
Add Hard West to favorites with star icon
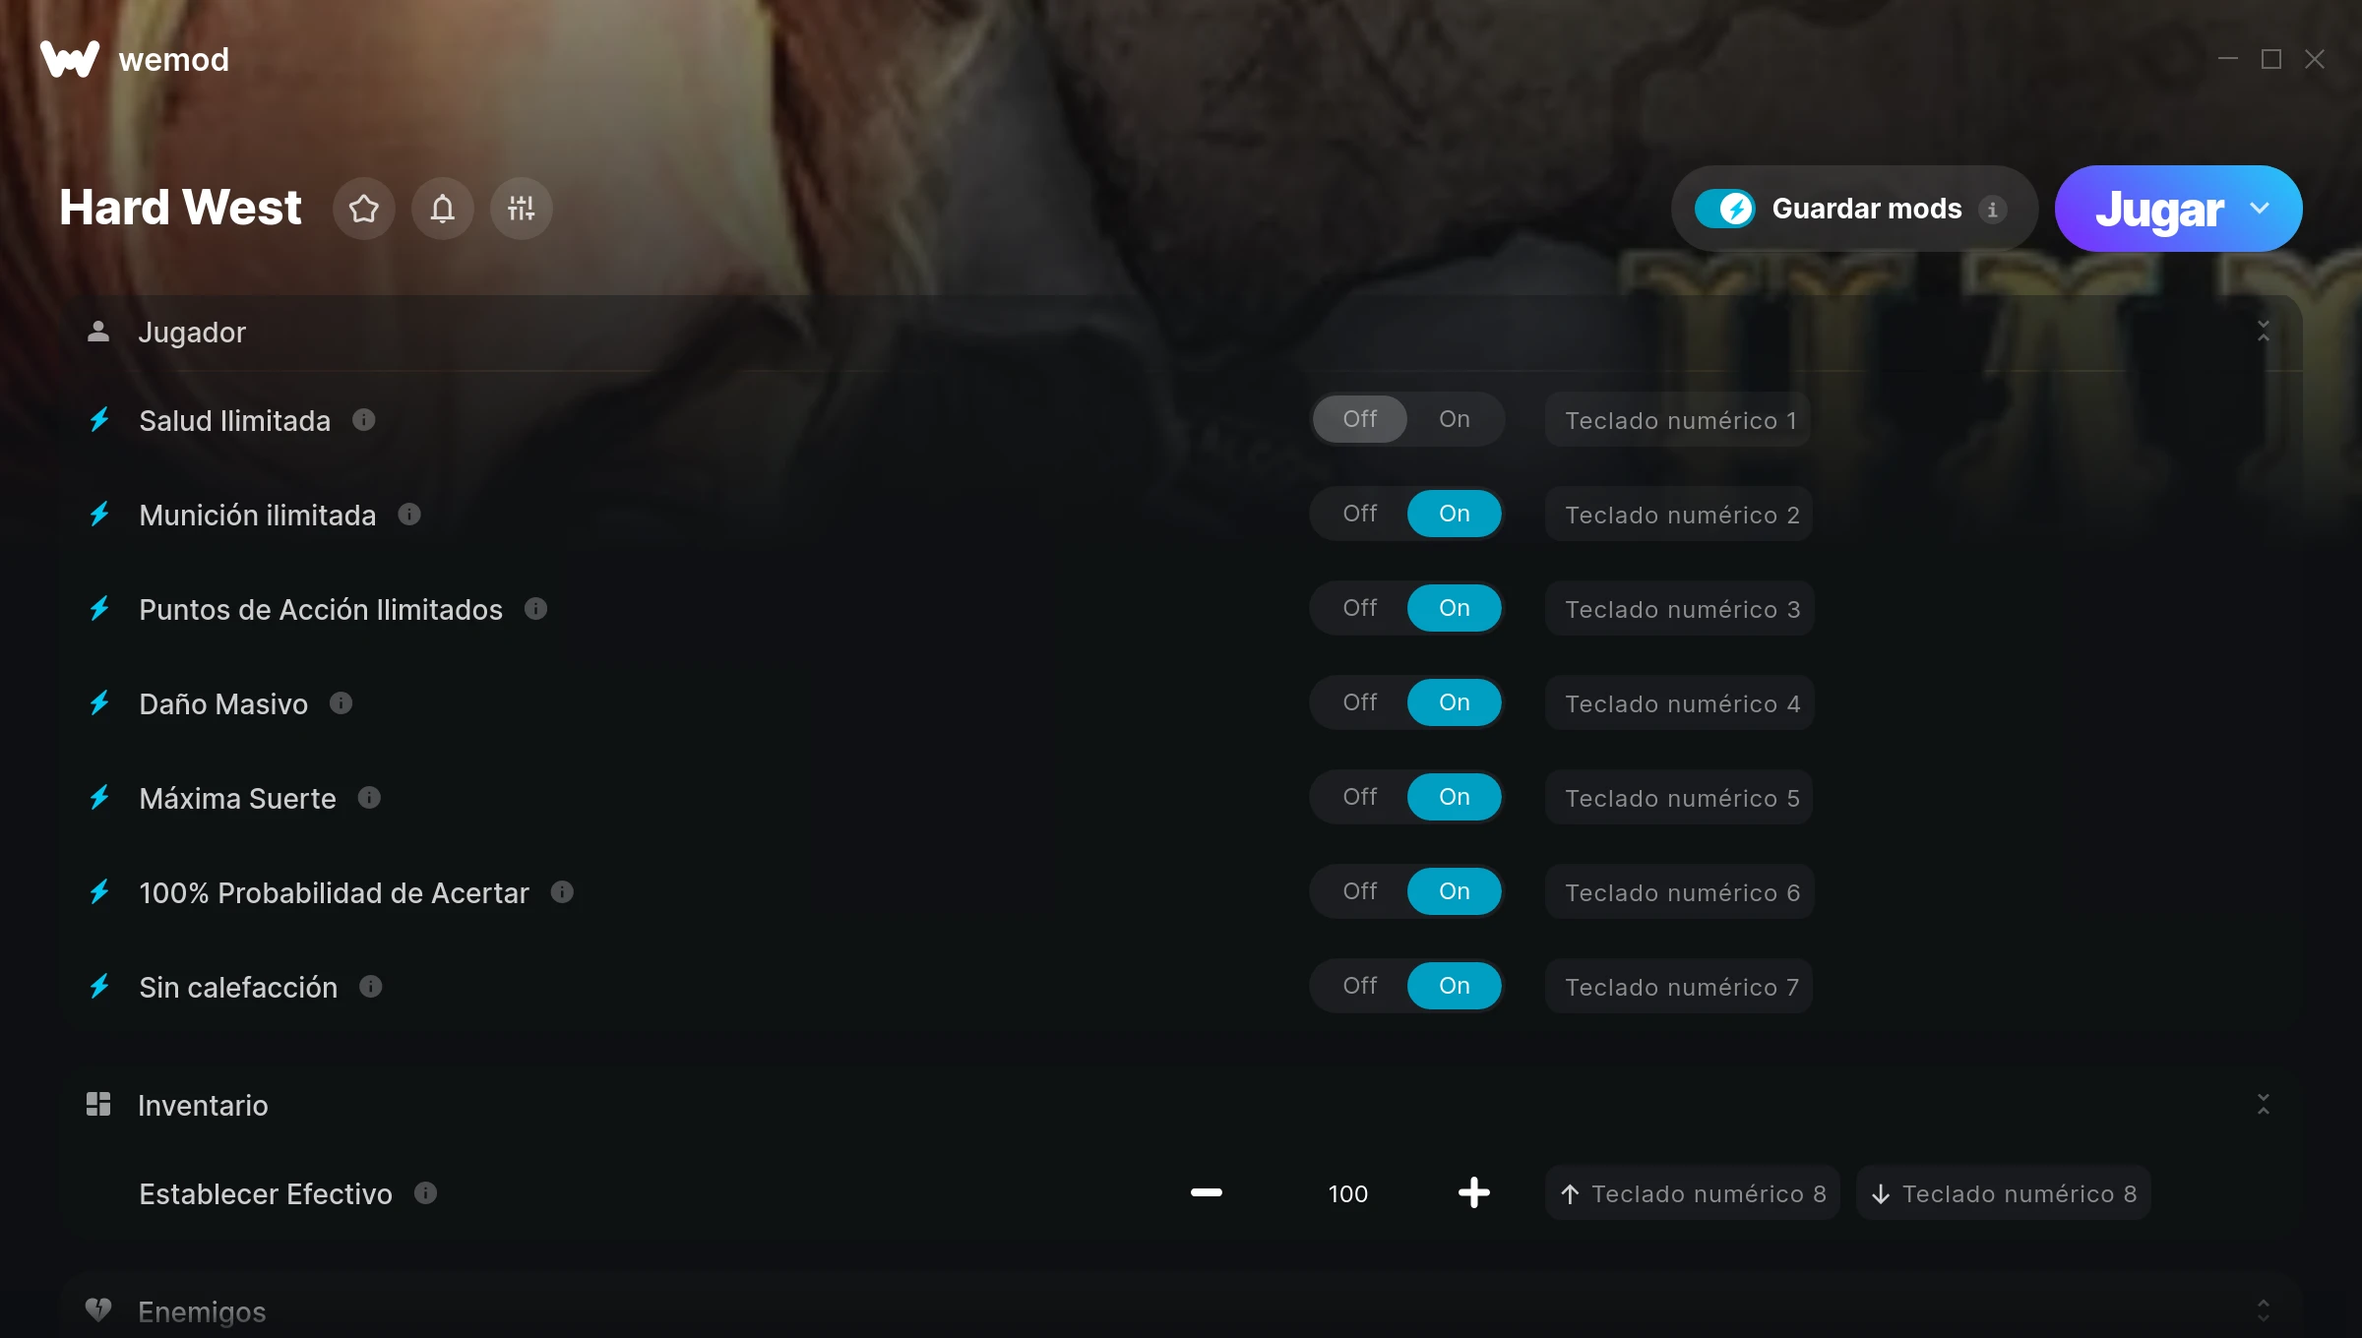[x=364, y=209]
